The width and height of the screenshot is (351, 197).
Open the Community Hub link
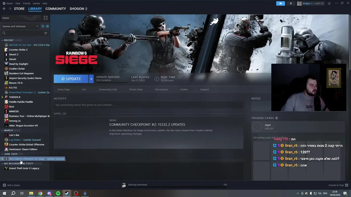(108, 89)
